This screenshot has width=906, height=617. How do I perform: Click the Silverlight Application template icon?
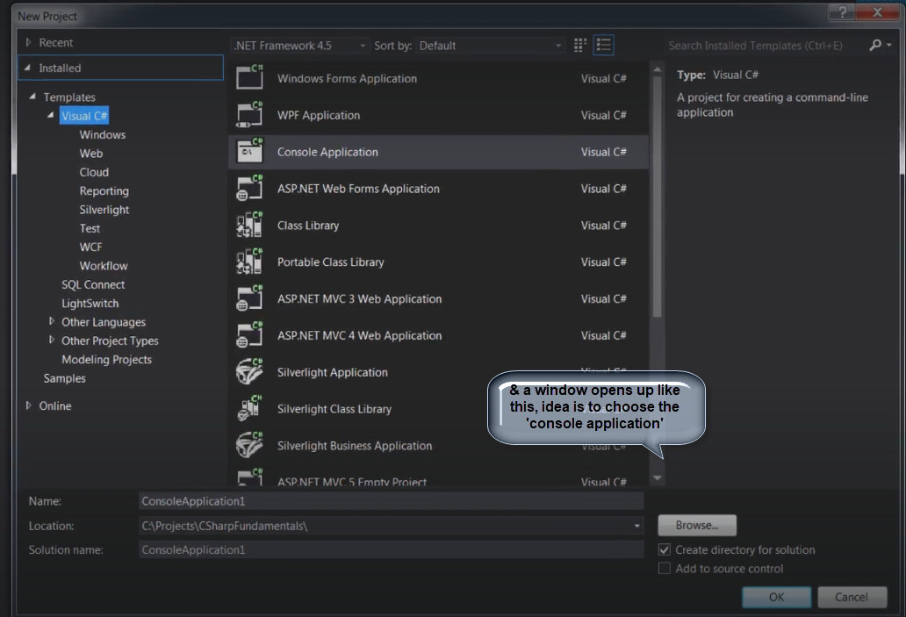click(249, 372)
